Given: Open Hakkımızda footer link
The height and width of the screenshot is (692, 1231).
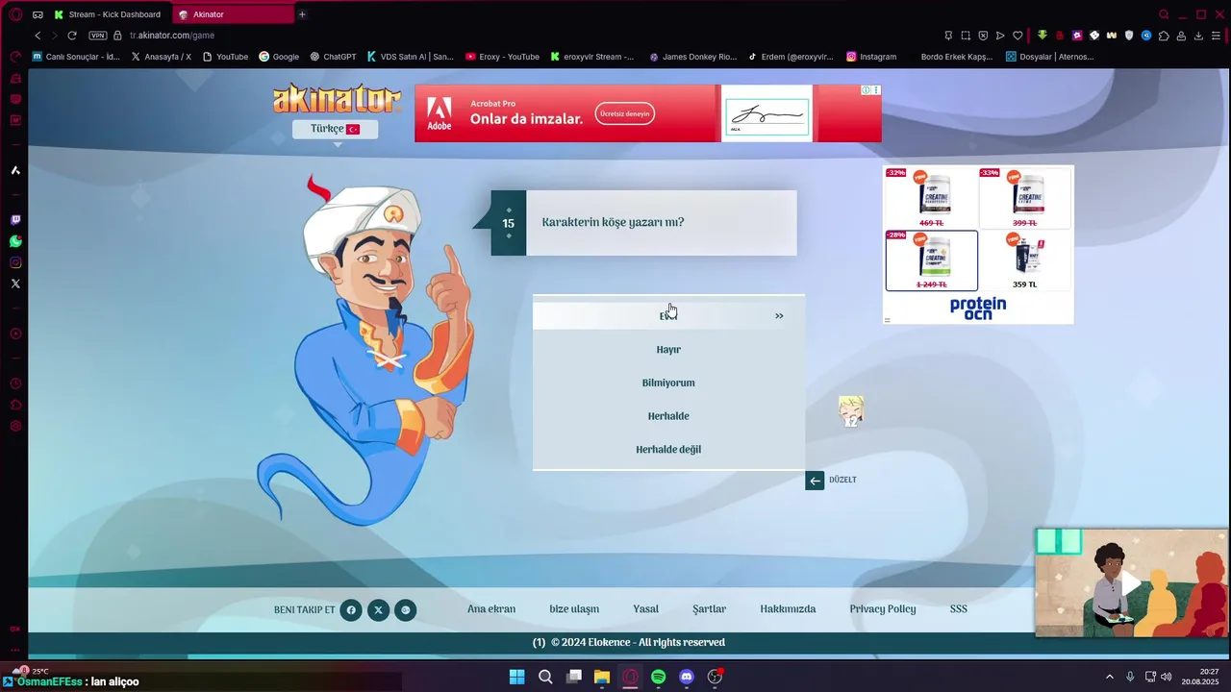Looking at the screenshot, I should click(x=788, y=609).
